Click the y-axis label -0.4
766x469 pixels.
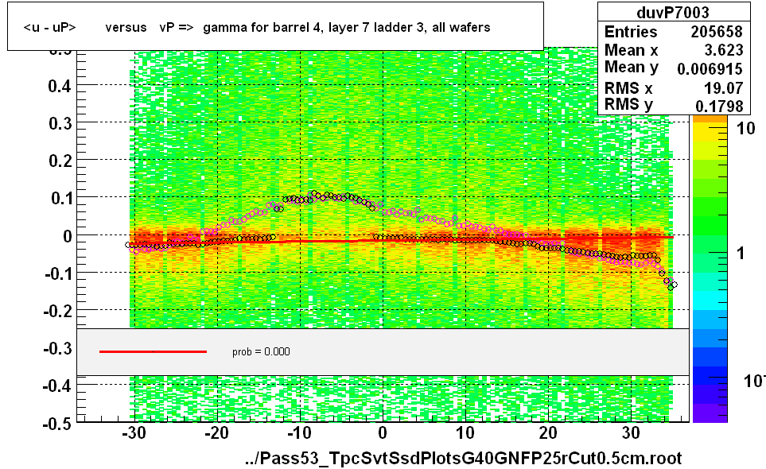58,386
